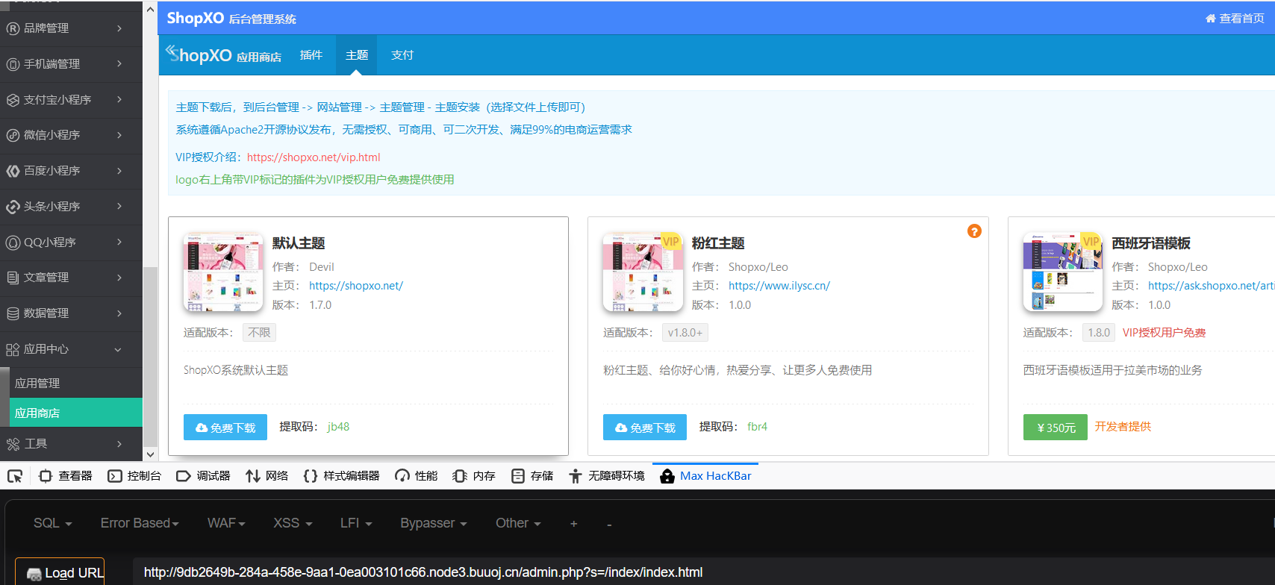Click the 品牌管理 registered-mark icon

pyautogui.click(x=13, y=28)
